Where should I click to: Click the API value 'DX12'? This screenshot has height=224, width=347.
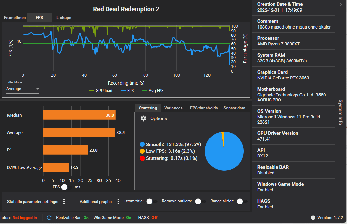(x=262, y=156)
